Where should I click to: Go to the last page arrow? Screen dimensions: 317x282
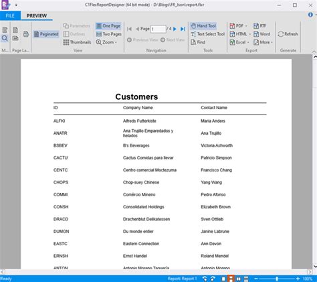click(183, 29)
